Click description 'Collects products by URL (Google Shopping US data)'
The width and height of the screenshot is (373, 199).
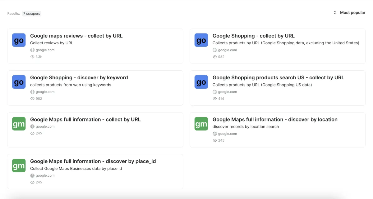coord(262,85)
